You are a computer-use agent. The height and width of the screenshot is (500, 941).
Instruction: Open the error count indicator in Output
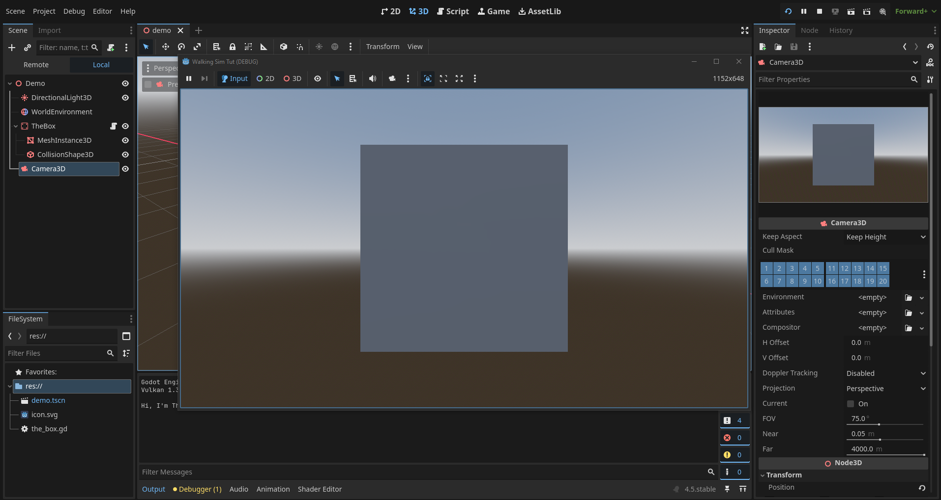tap(734, 438)
